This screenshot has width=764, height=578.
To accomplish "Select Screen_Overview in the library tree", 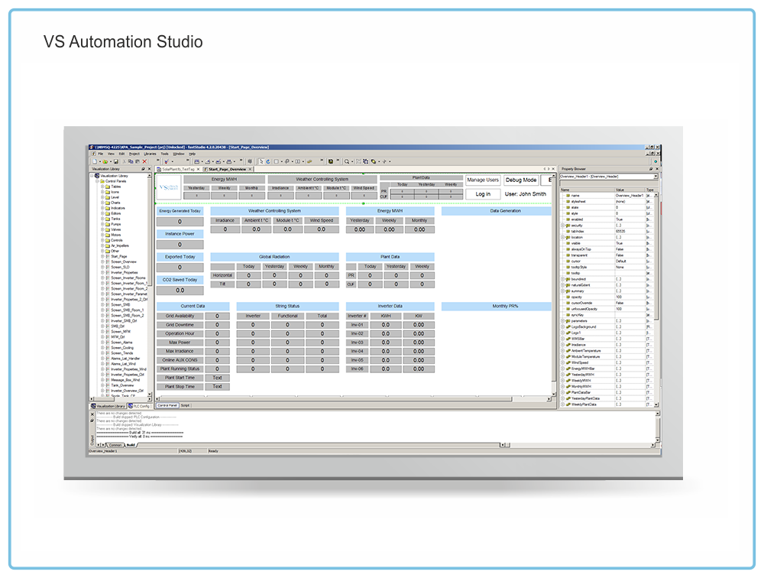I will point(124,261).
